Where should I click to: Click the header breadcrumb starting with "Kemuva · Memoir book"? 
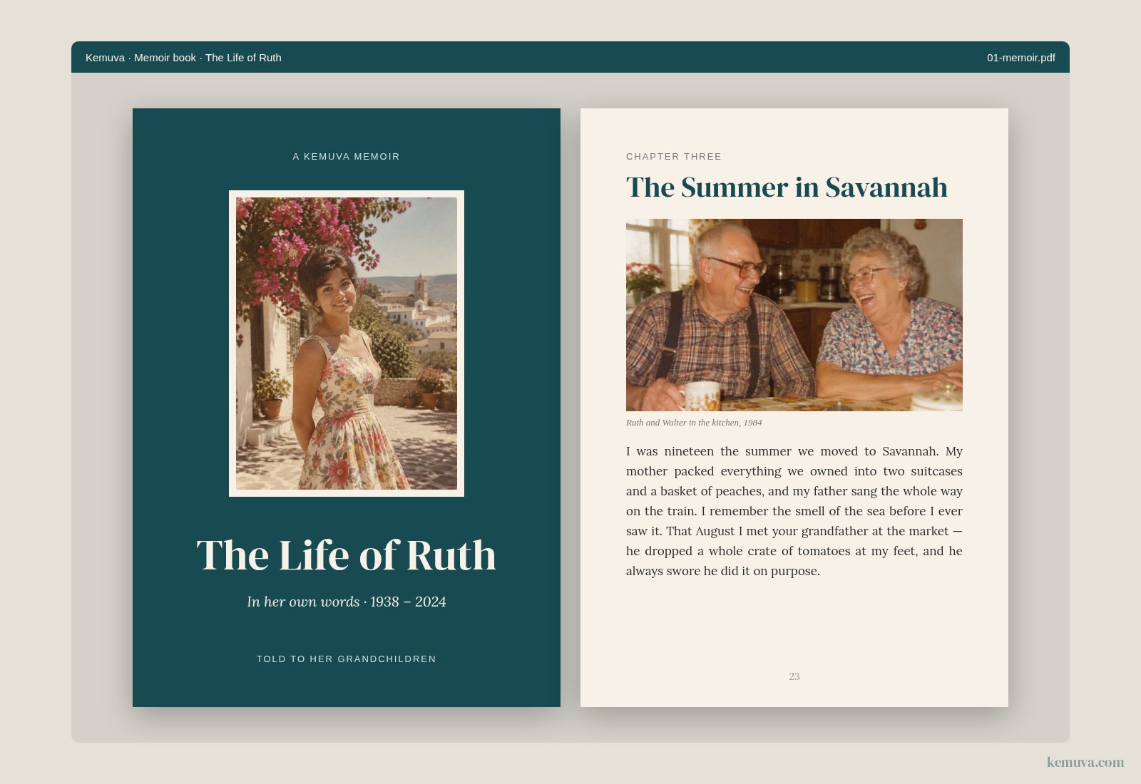(183, 58)
